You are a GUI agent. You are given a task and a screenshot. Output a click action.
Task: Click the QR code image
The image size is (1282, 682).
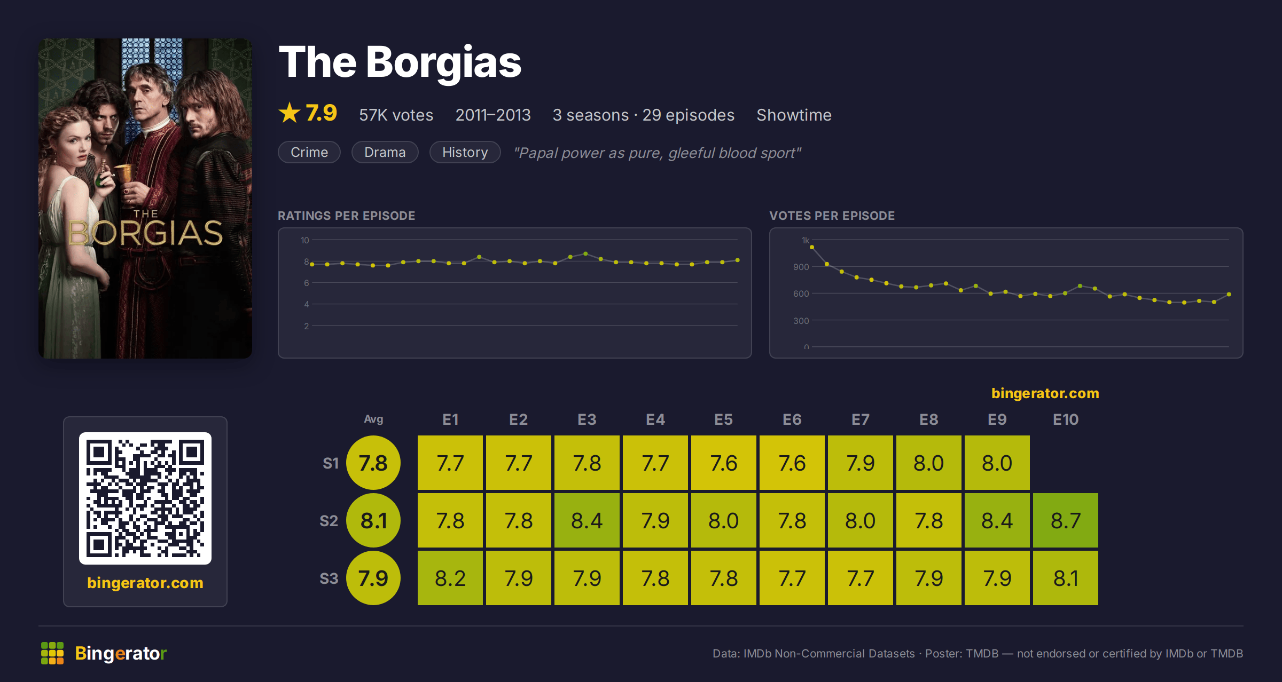[x=145, y=498]
